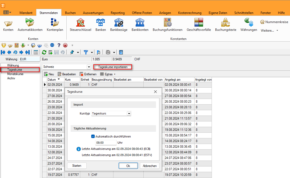Toggle Automatisch durchführen checkbox

point(93,136)
